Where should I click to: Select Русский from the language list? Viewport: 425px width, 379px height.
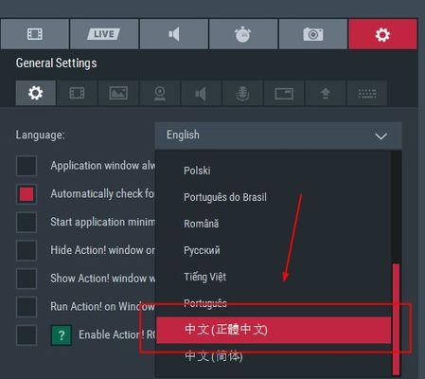pos(274,250)
